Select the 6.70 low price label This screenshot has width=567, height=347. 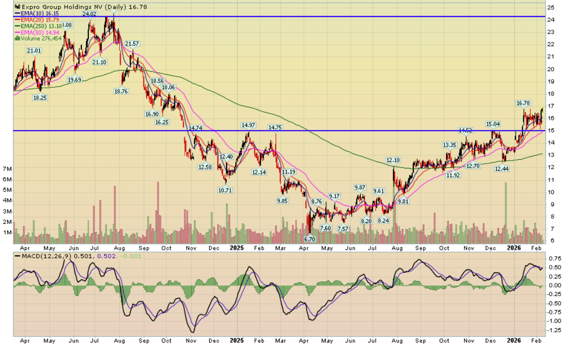(310, 239)
